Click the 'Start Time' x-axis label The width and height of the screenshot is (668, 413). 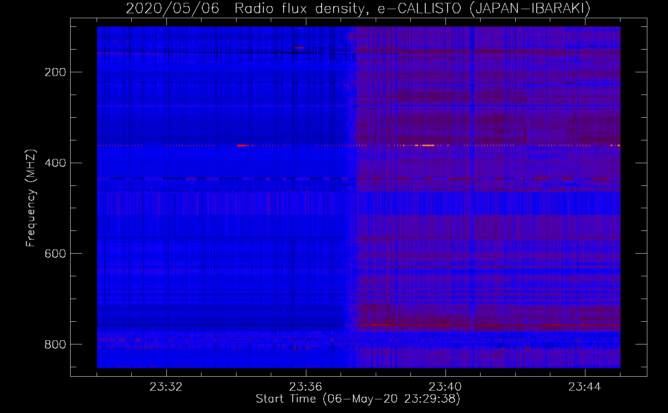pyautogui.click(x=358, y=399)
